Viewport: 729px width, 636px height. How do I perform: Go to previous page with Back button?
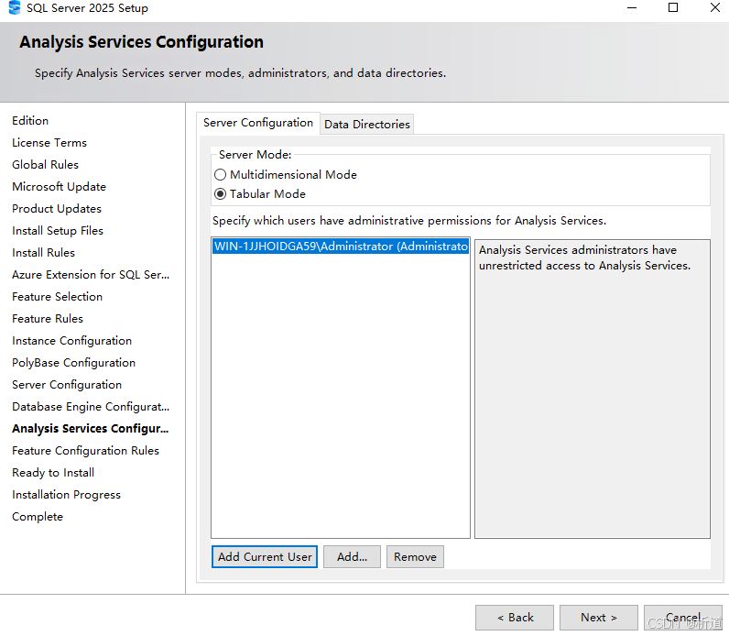click(x=514, y=618)
